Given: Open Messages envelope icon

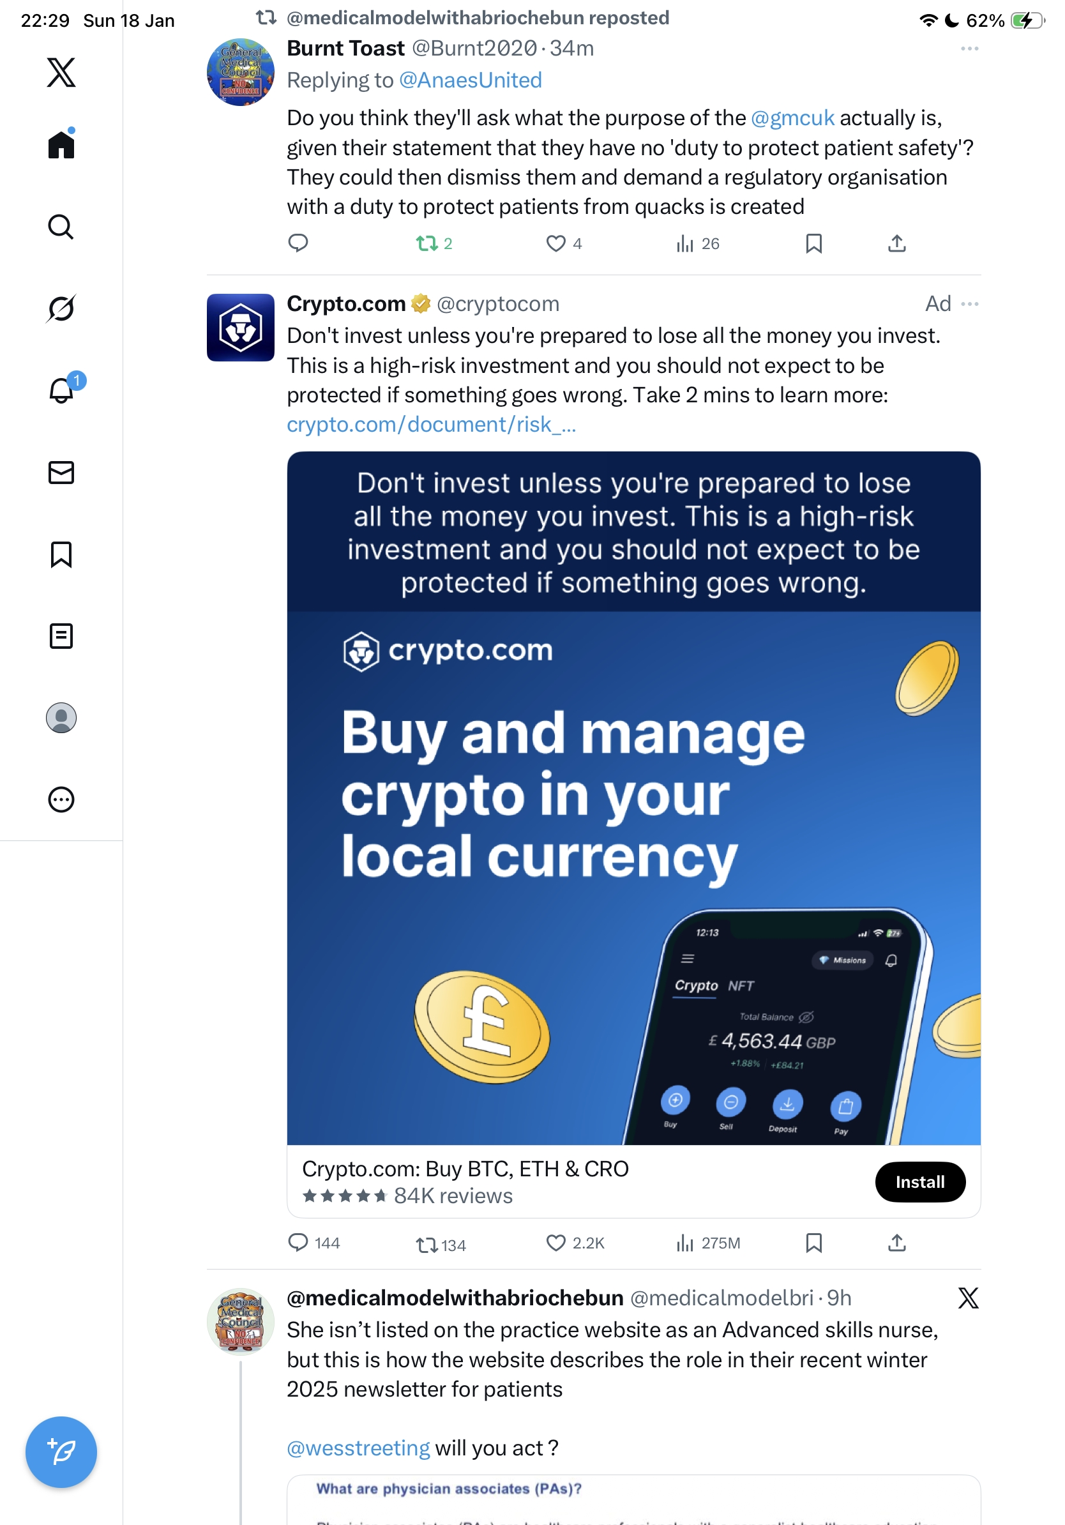Looking at the screenshot, I should [x=61, y=472].
